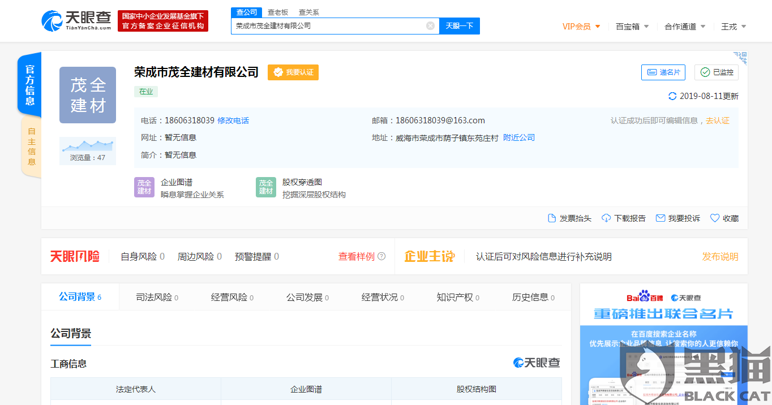Click the TianYanCha logo
Viewport: 772px width, 405px height.
[76, 21]
